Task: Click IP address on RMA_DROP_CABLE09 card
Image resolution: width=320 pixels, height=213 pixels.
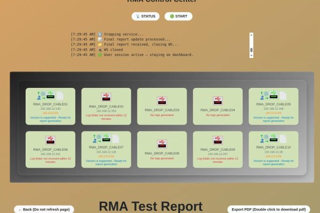Action: [218, 154]
